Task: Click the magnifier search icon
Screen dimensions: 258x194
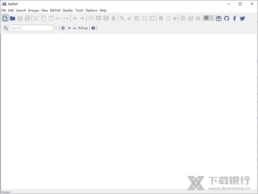Action: click(6, 28)
